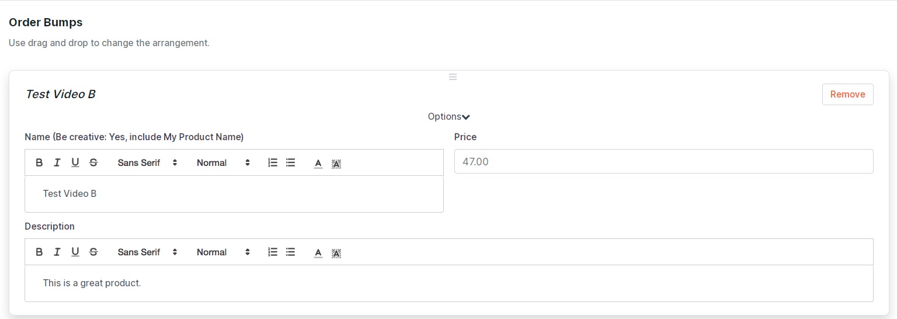This screenshot has height=319, width=897.
Task: Expand the Options section chevron
Action: [x=465, y=117]
